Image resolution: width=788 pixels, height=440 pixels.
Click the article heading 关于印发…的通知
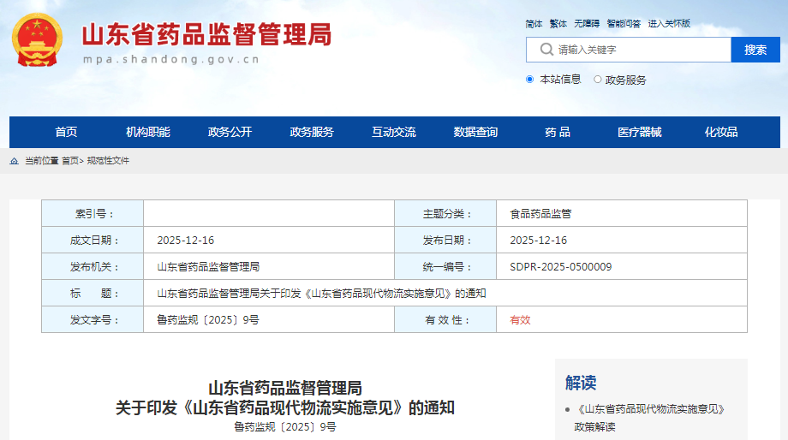[x=285, y=407]
